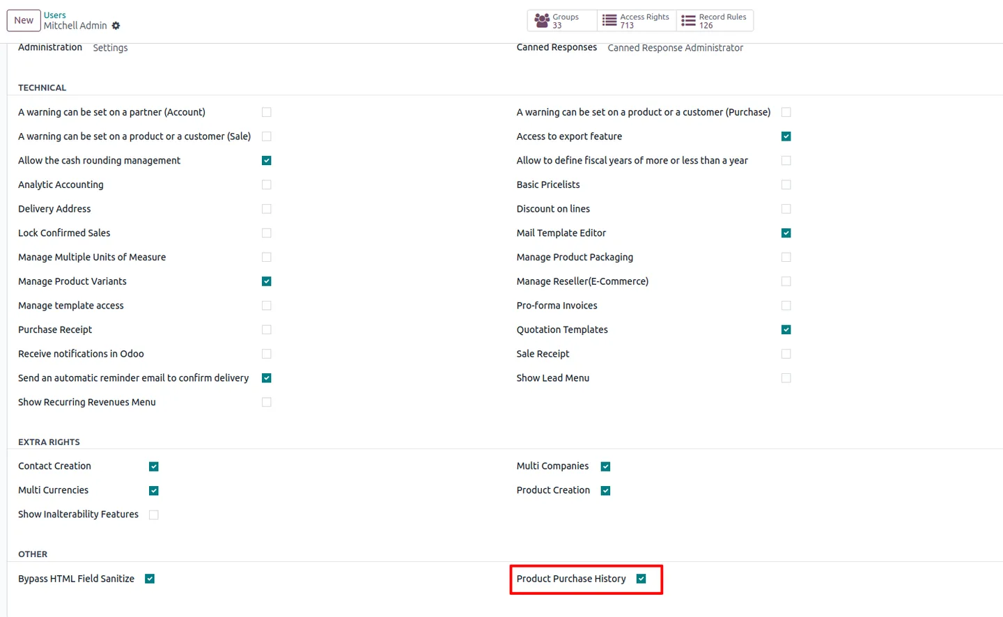1003x617 pixels.
Task: Enable warning on product or customer (Purchase)
Action: pos(786,112)
